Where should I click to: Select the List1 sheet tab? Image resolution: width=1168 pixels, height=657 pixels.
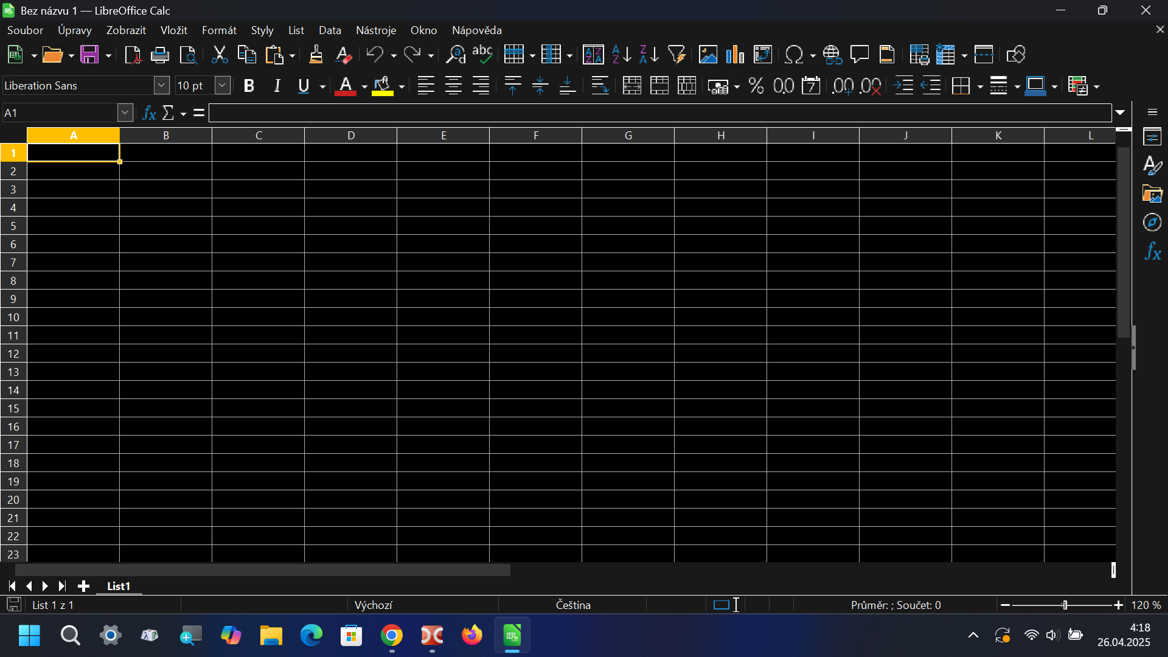click(119, 586)
